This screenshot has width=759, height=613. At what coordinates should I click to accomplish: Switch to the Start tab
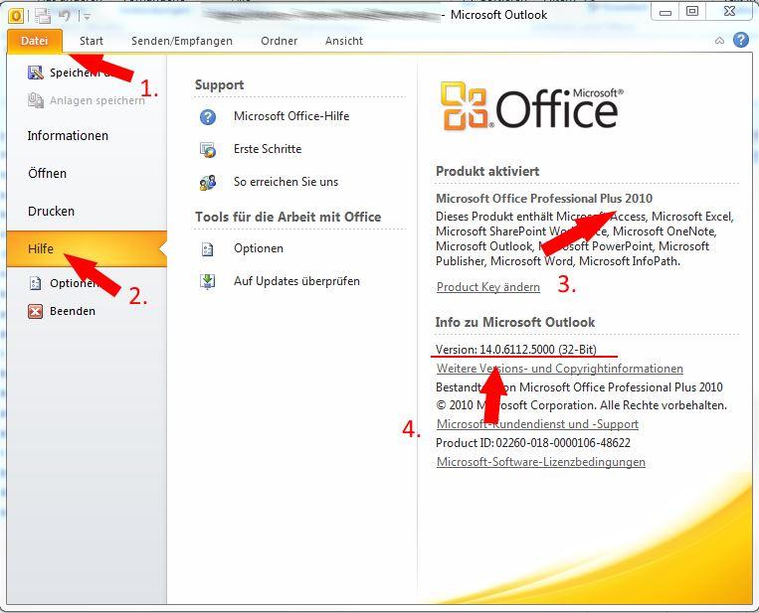pyautogui.click(x=91, y=41)
